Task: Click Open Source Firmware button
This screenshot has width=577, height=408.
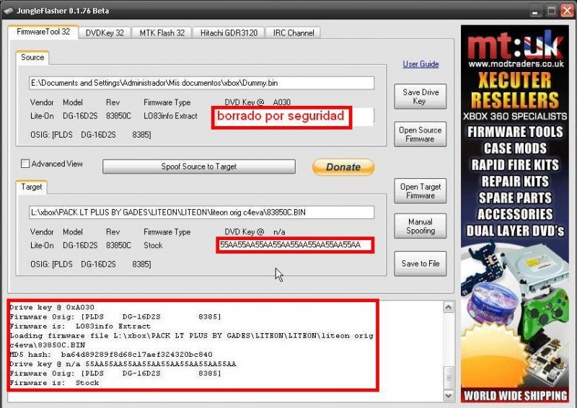Action: coord(420,134)
